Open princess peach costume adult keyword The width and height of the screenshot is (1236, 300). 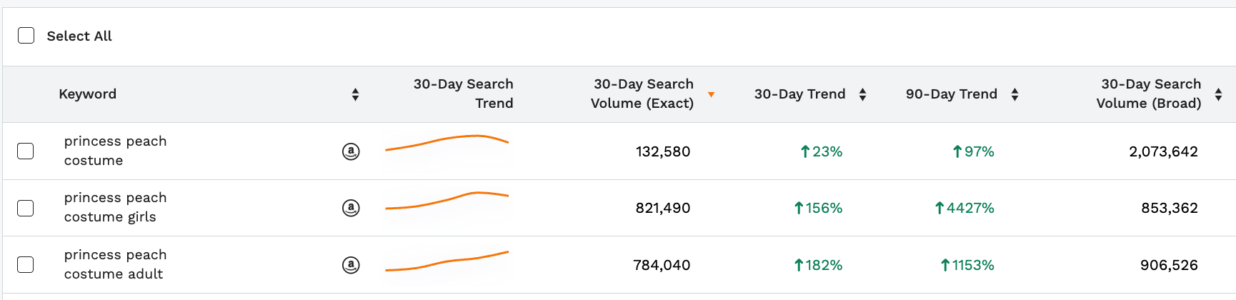[115, 264]
